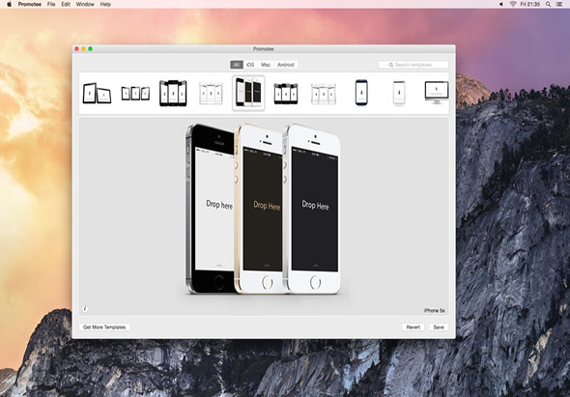Pick the three white phones template thumbnail
Image resolution: width=570 pixels, height=397 pixels.
[x=324, y=94]
